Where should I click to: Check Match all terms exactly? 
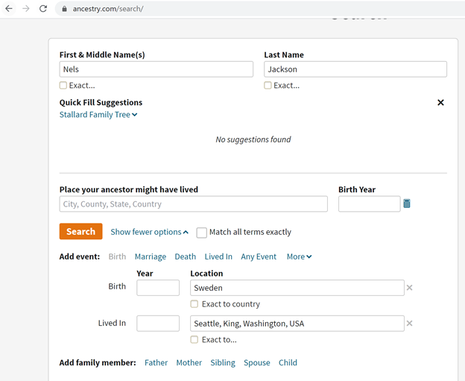coord(202,233)
